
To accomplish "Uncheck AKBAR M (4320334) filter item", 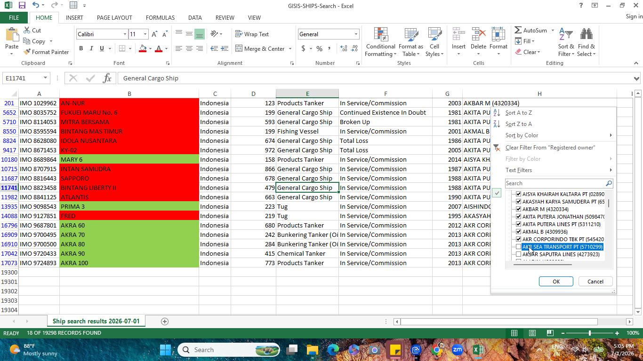I will click(519, 209).
